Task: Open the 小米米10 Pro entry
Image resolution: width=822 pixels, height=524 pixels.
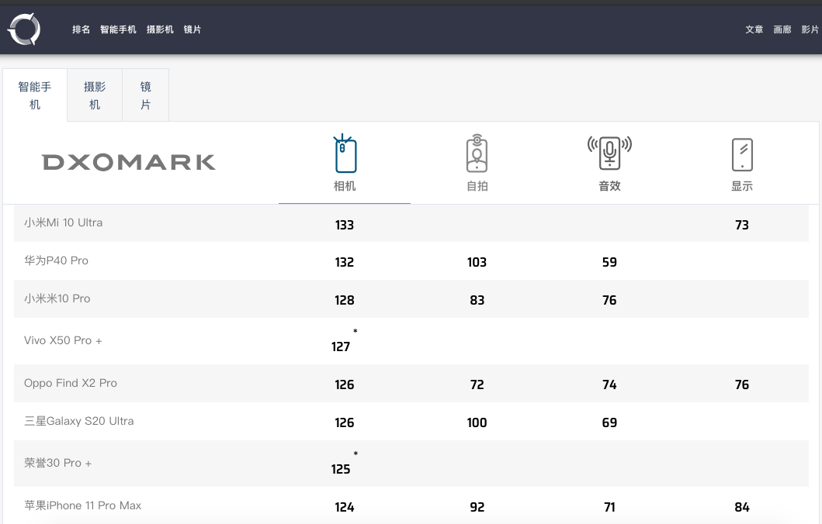Action: (57, 298)
